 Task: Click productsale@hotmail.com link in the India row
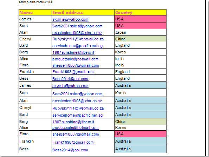point(76,59)
